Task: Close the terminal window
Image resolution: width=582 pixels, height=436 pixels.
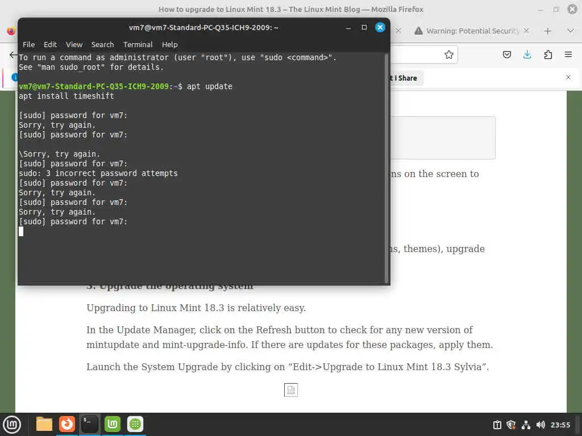Action: [x=380, y=27]
